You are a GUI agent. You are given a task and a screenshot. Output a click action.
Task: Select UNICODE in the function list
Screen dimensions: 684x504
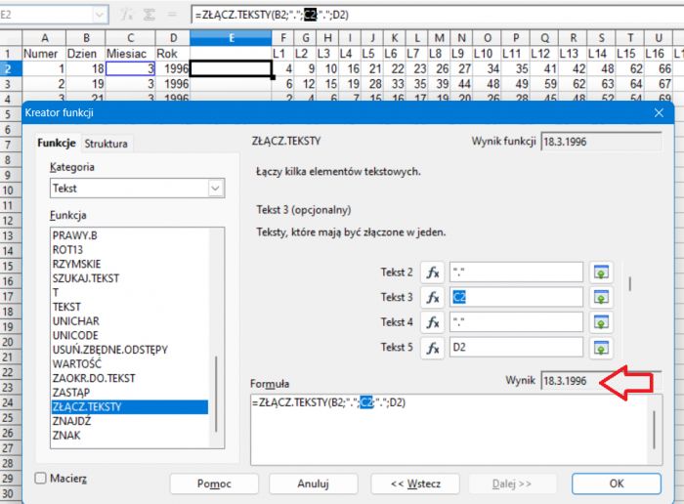130,335
